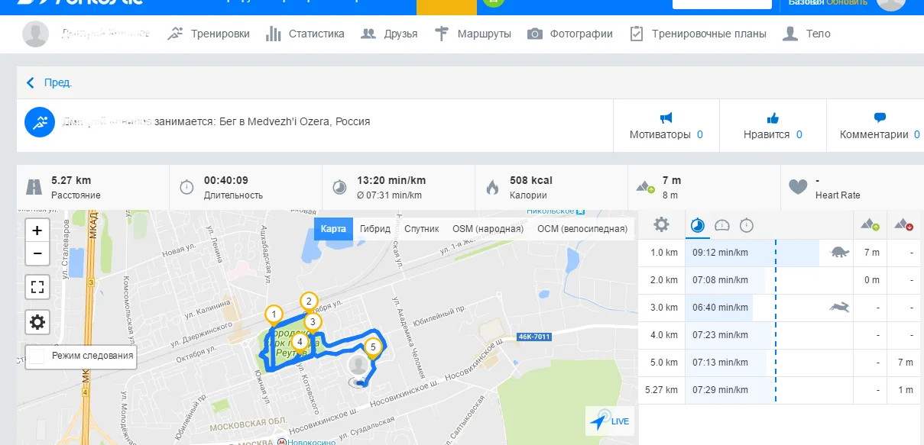Image resolution: width=924 pixels, height=445 pixels.
Task: Click the Нравится like button
Action: [773, 127]
